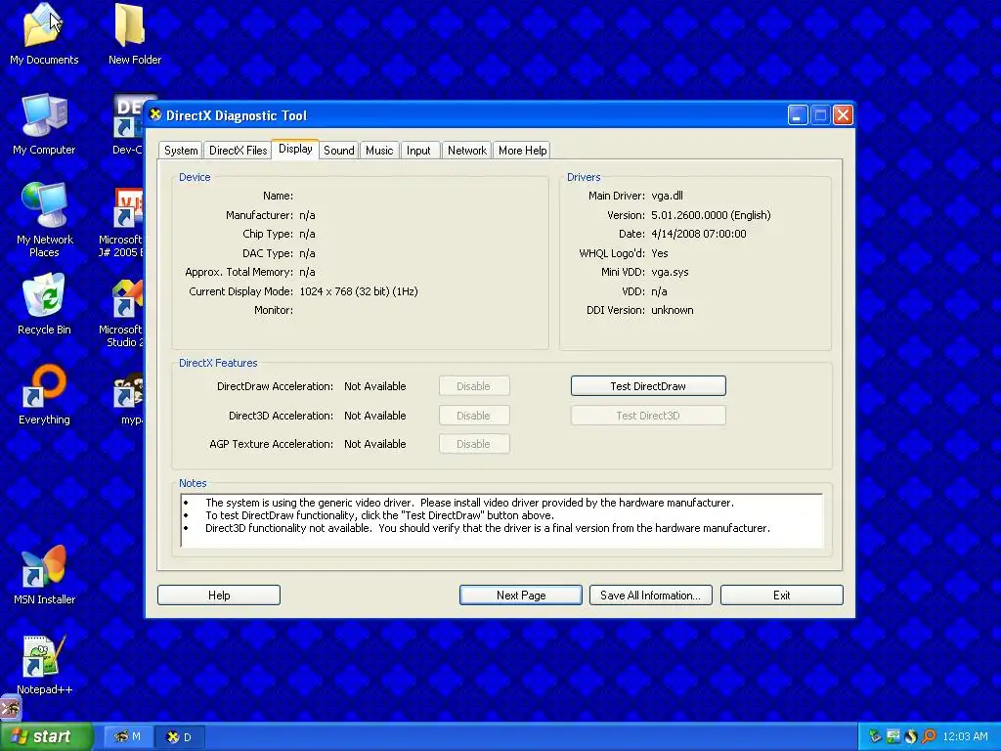Click the vga.sys Mini VDD value
1001x751 pixels.
pos(670,272)
